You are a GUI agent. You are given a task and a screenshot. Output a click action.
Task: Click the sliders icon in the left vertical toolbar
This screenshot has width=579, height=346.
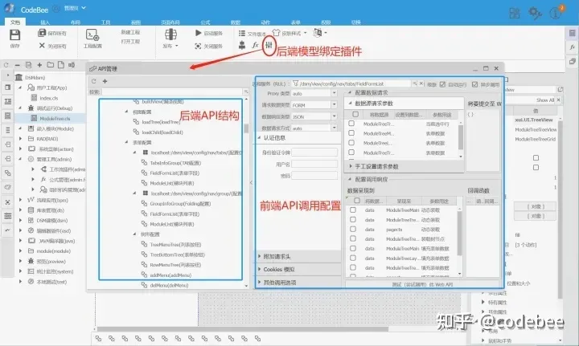tap(8, 216)
